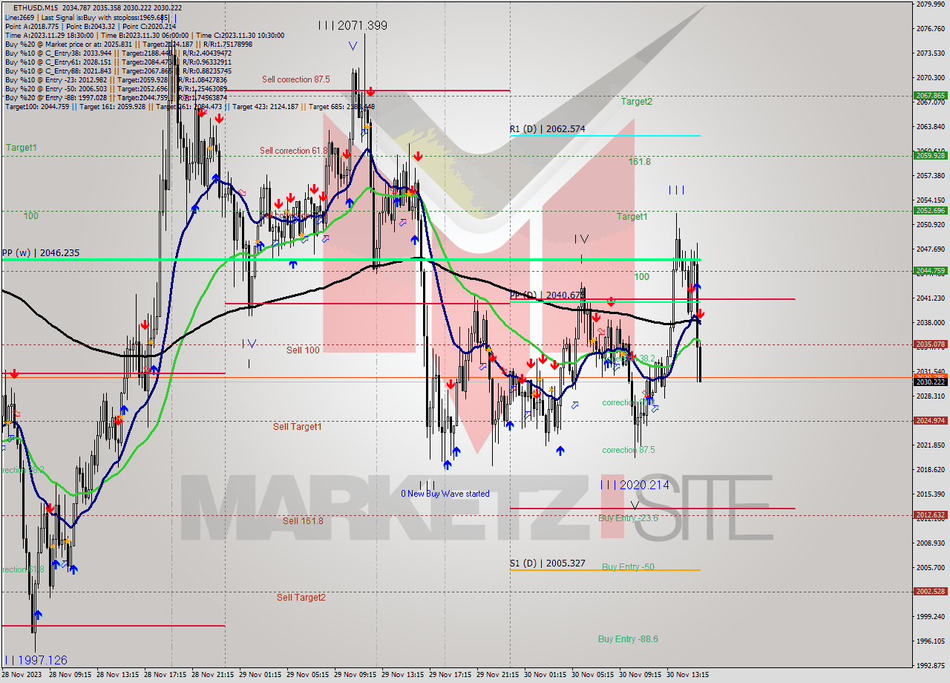This screenshot has height=683, width=950.
Task: Click the 'S1 (D) | 2005.327' support label
Action: pyautogui.click(x=547, y=563)
